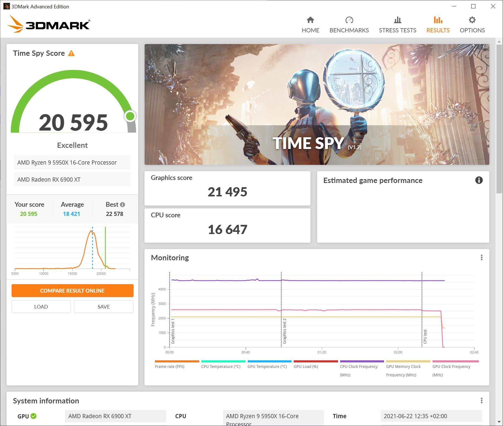This screenshot has height=426, width=503.
Task: Click the CPU score value 16 647
Action: (227, 229)
